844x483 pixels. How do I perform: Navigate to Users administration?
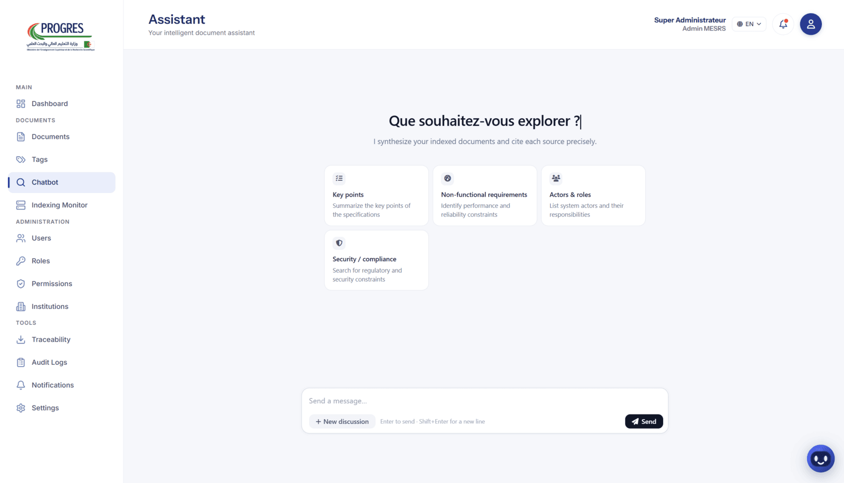coord(62,238)
